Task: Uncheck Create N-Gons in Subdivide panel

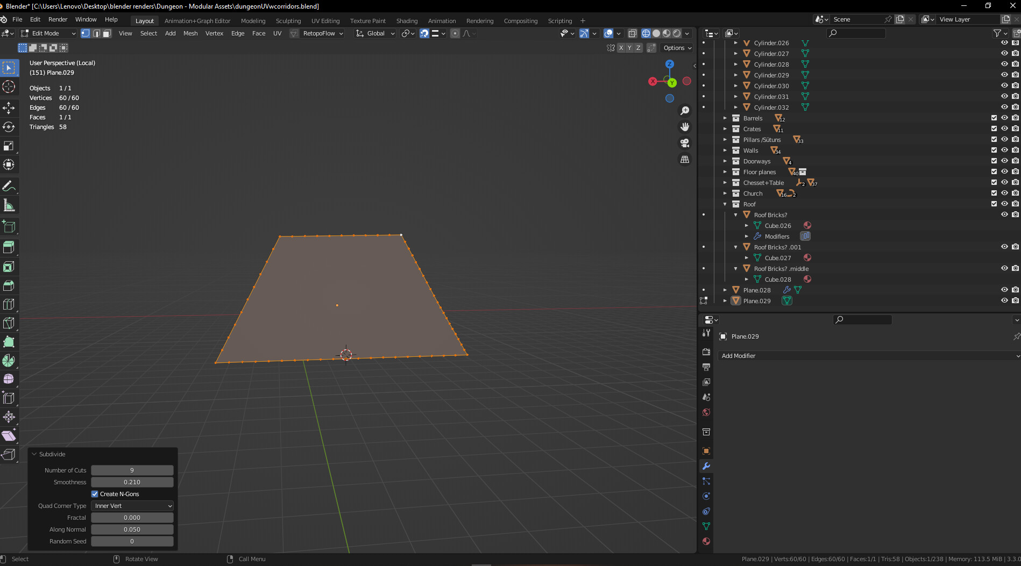Action: coord(94,493)
